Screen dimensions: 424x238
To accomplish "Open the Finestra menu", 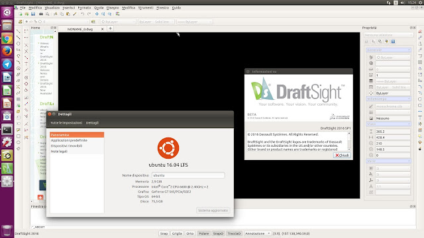I will [x=162, y=8].
